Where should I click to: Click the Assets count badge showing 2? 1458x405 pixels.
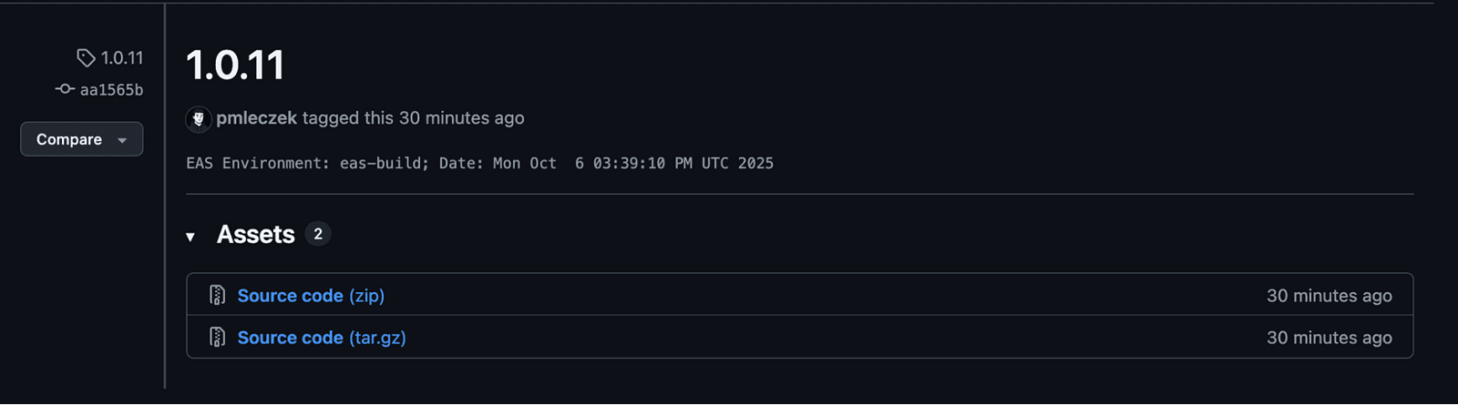[317, 234]
